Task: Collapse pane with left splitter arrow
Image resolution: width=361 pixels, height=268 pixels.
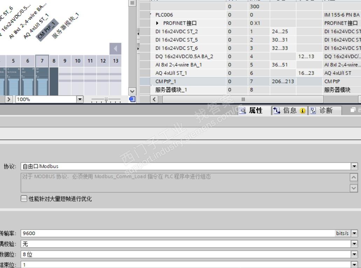Action: 138,34
